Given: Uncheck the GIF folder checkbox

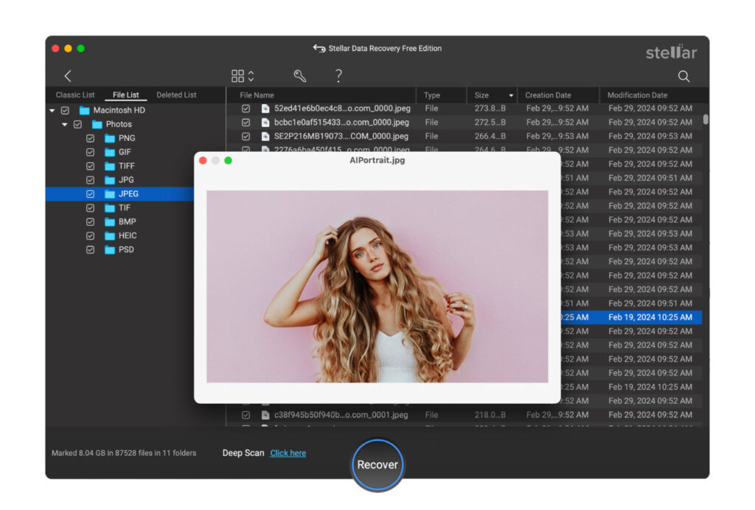Looking at the screenshot, I should click(x=90, y=153).
